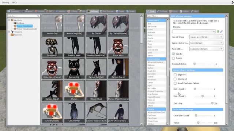This screenshot has height=131, width=234.
Task: Select the Anxious Dog(Killer) tile
Action: click(74, 25)
